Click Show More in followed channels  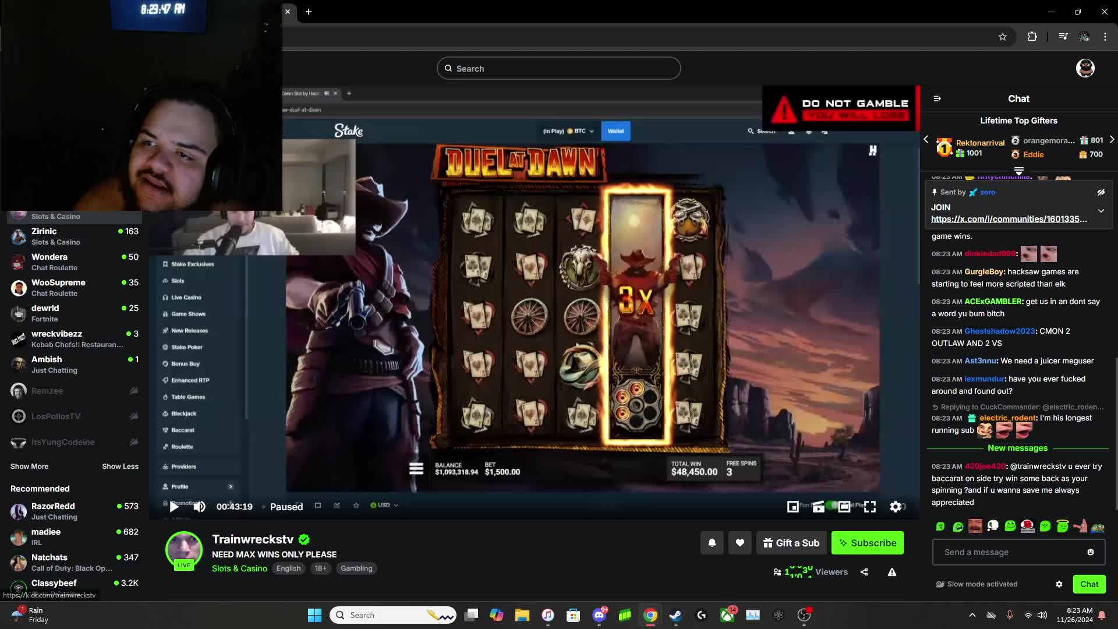click(29, 467)
